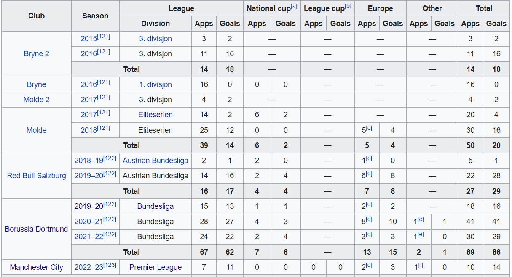
Task: Open footnote [f] in Manchester City row
Action: click(421, 265)
